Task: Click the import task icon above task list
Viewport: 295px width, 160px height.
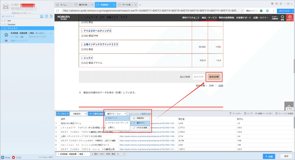Action: (42, 16)
